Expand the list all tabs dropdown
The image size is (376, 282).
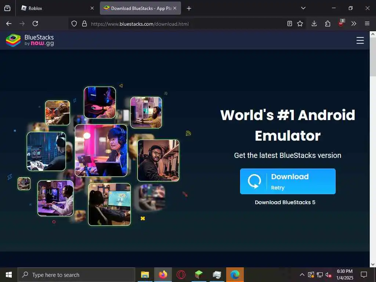coord(303,8)
